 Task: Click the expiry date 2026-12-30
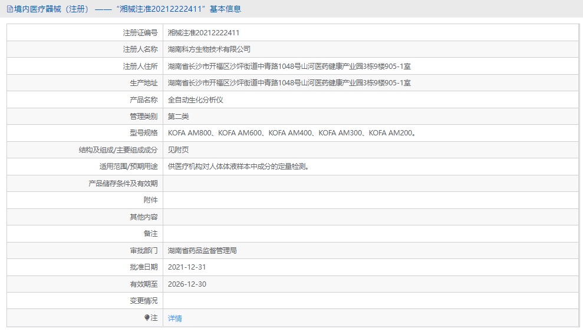point(187,284)
